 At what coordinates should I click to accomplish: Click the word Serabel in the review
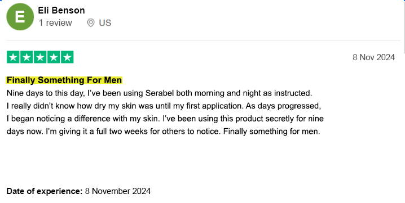coord(160,93)
